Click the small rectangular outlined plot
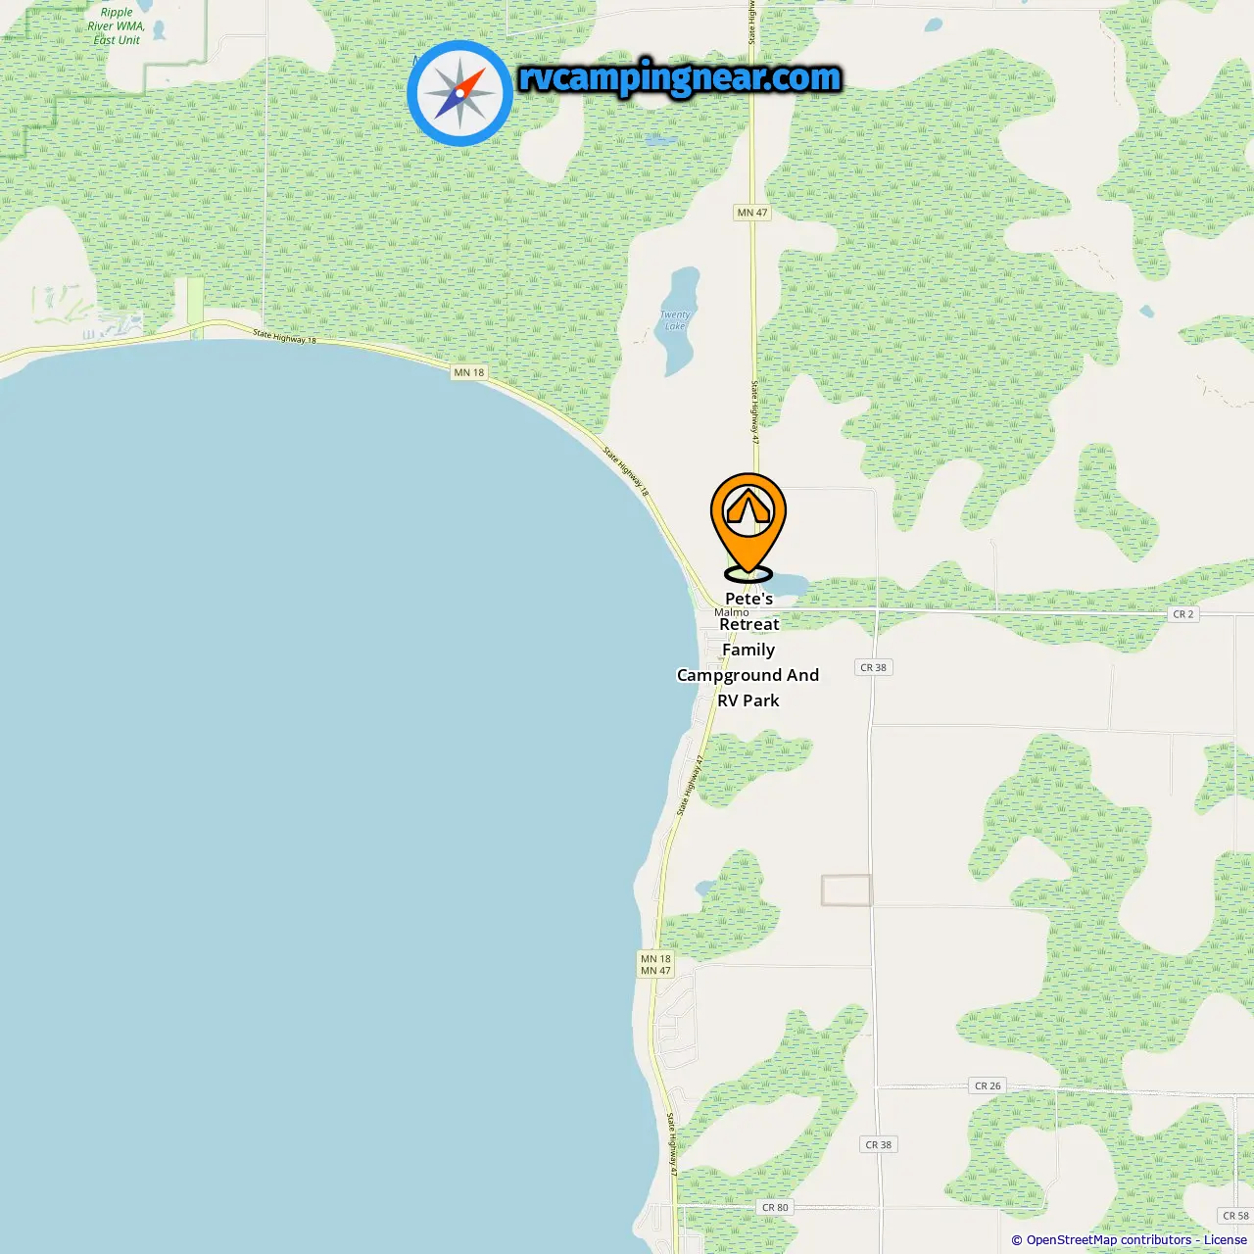Viewport: 1254px width, 1254px height. [846, 891]
